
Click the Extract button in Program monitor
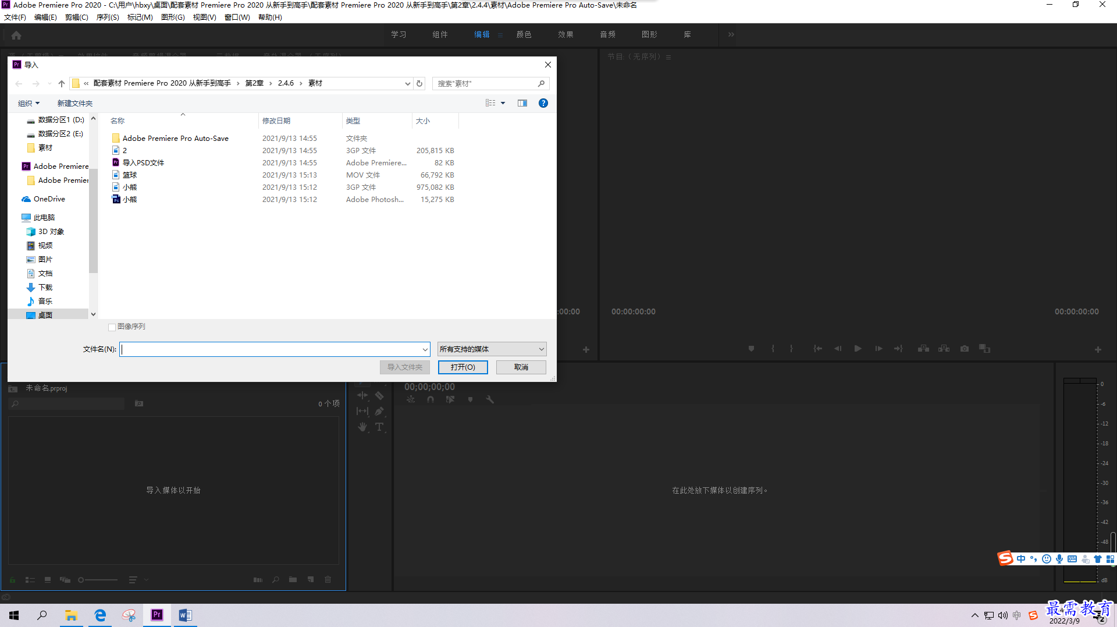pos(944,349)
